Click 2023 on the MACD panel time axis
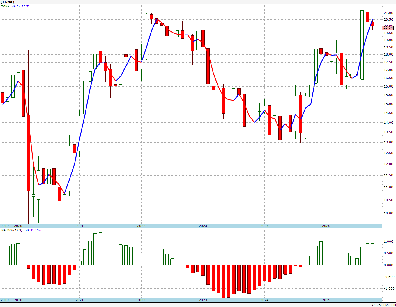 (x=203, y=300)
